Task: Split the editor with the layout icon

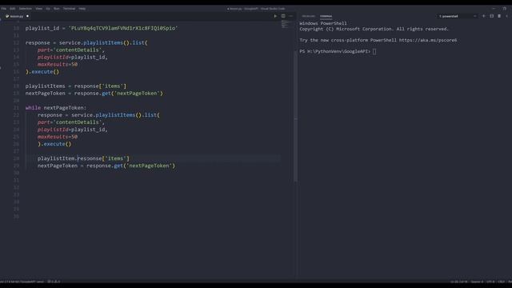Action: (x=283, y=16)
